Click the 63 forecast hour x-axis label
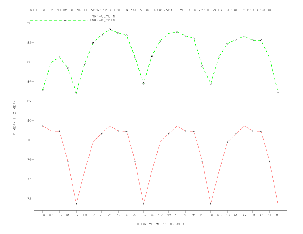The width and height of the screenshot is (303, 234). pos(219,215)
